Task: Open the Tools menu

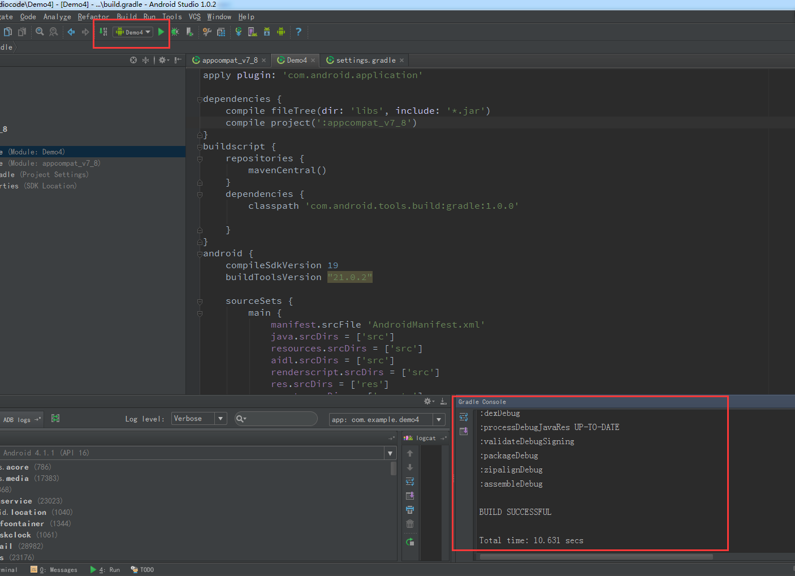Action: 172,17
